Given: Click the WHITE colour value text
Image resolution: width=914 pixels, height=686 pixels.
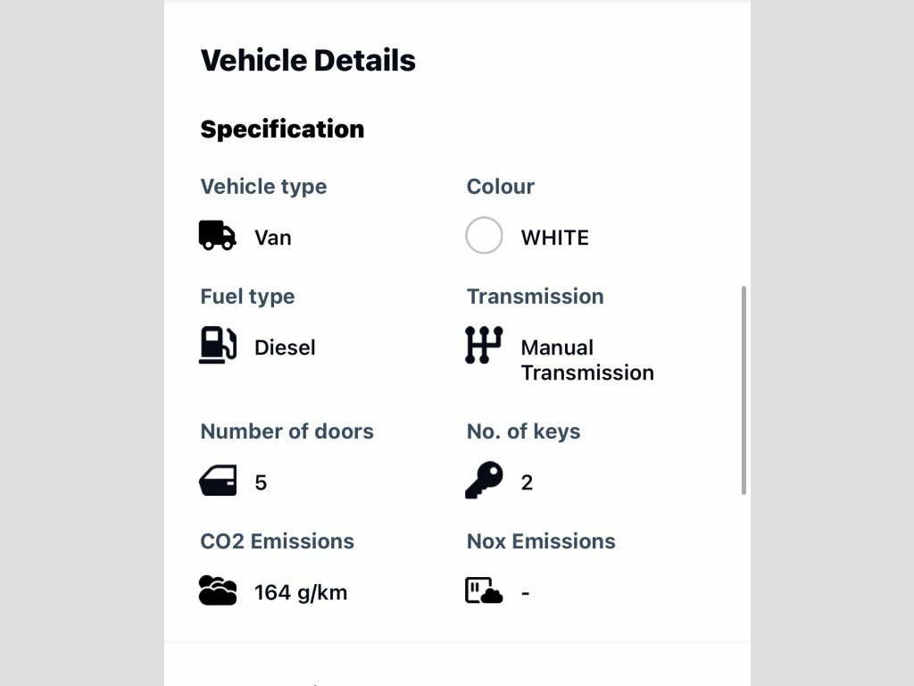Looking at the screenshot, I should 555,238.
